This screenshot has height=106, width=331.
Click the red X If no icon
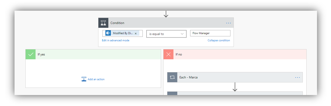tap(169, 54)
